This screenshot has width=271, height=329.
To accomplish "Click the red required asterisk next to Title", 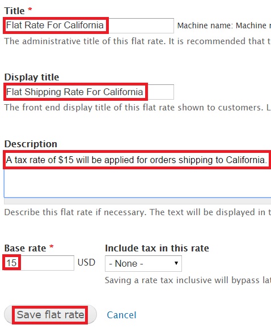I will tap(30, 10).
